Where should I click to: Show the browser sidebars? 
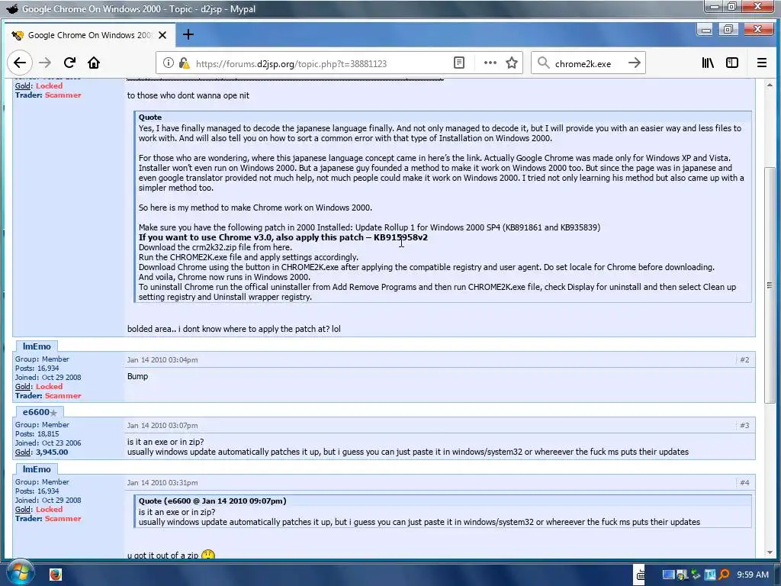[732, 63]
